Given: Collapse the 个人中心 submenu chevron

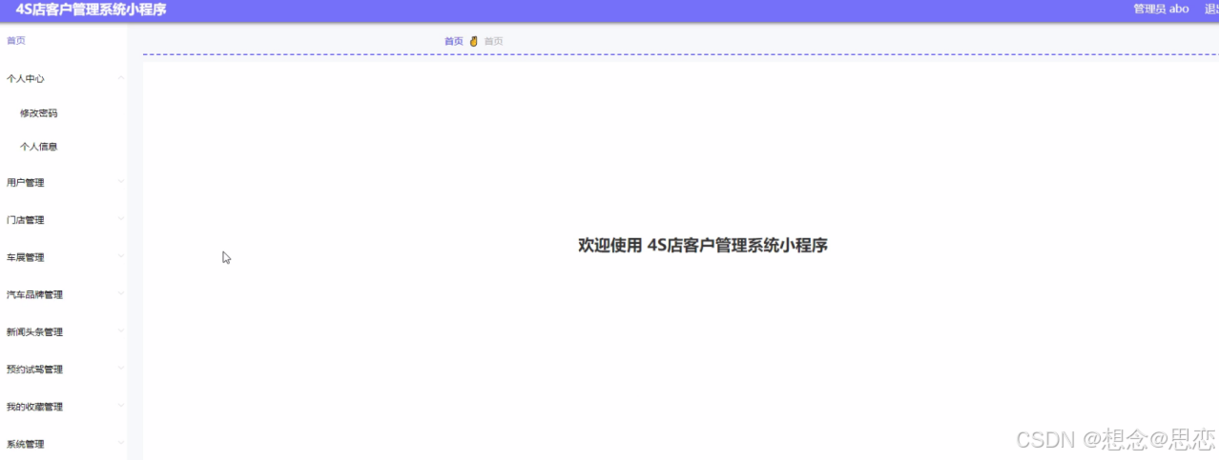Looking at the screenshot, I should click(x=121, y=78).
